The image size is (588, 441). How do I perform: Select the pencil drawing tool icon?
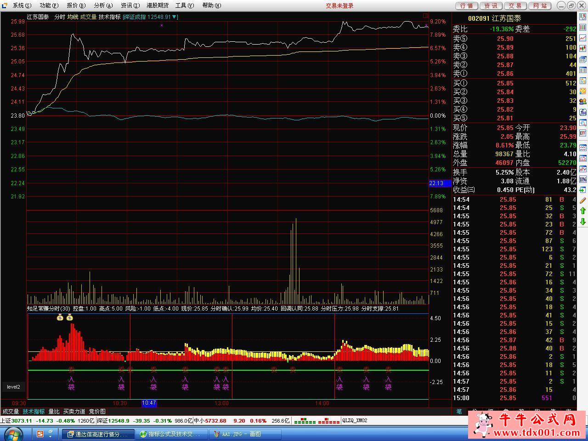(582, 200)
